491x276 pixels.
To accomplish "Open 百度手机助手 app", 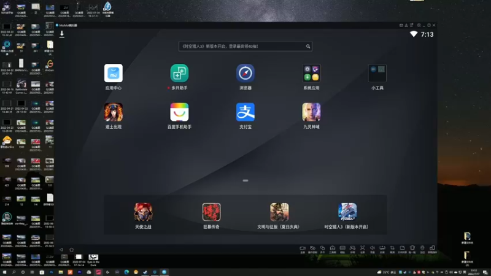I will click(x=179, y=112).
